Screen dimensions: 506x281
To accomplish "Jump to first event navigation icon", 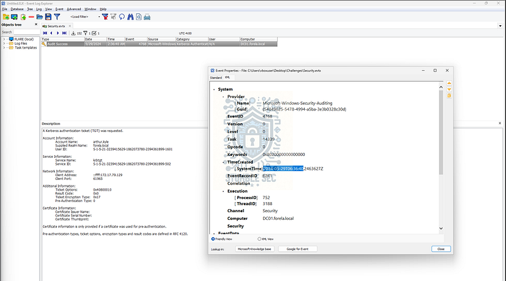I will coord(45,33).
